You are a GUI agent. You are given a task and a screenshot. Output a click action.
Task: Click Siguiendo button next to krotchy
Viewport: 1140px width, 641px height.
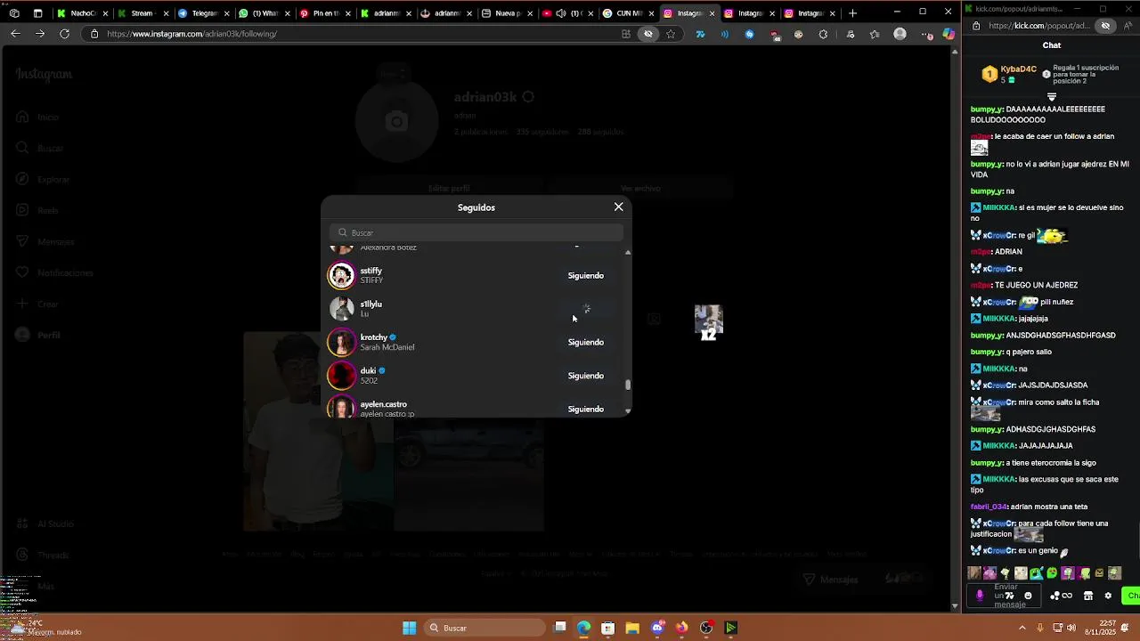(586, 343)
